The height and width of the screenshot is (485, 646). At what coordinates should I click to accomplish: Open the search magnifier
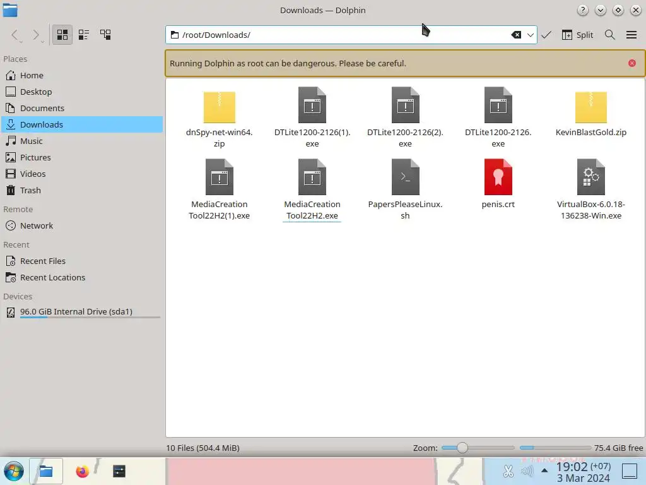point(610,35)
